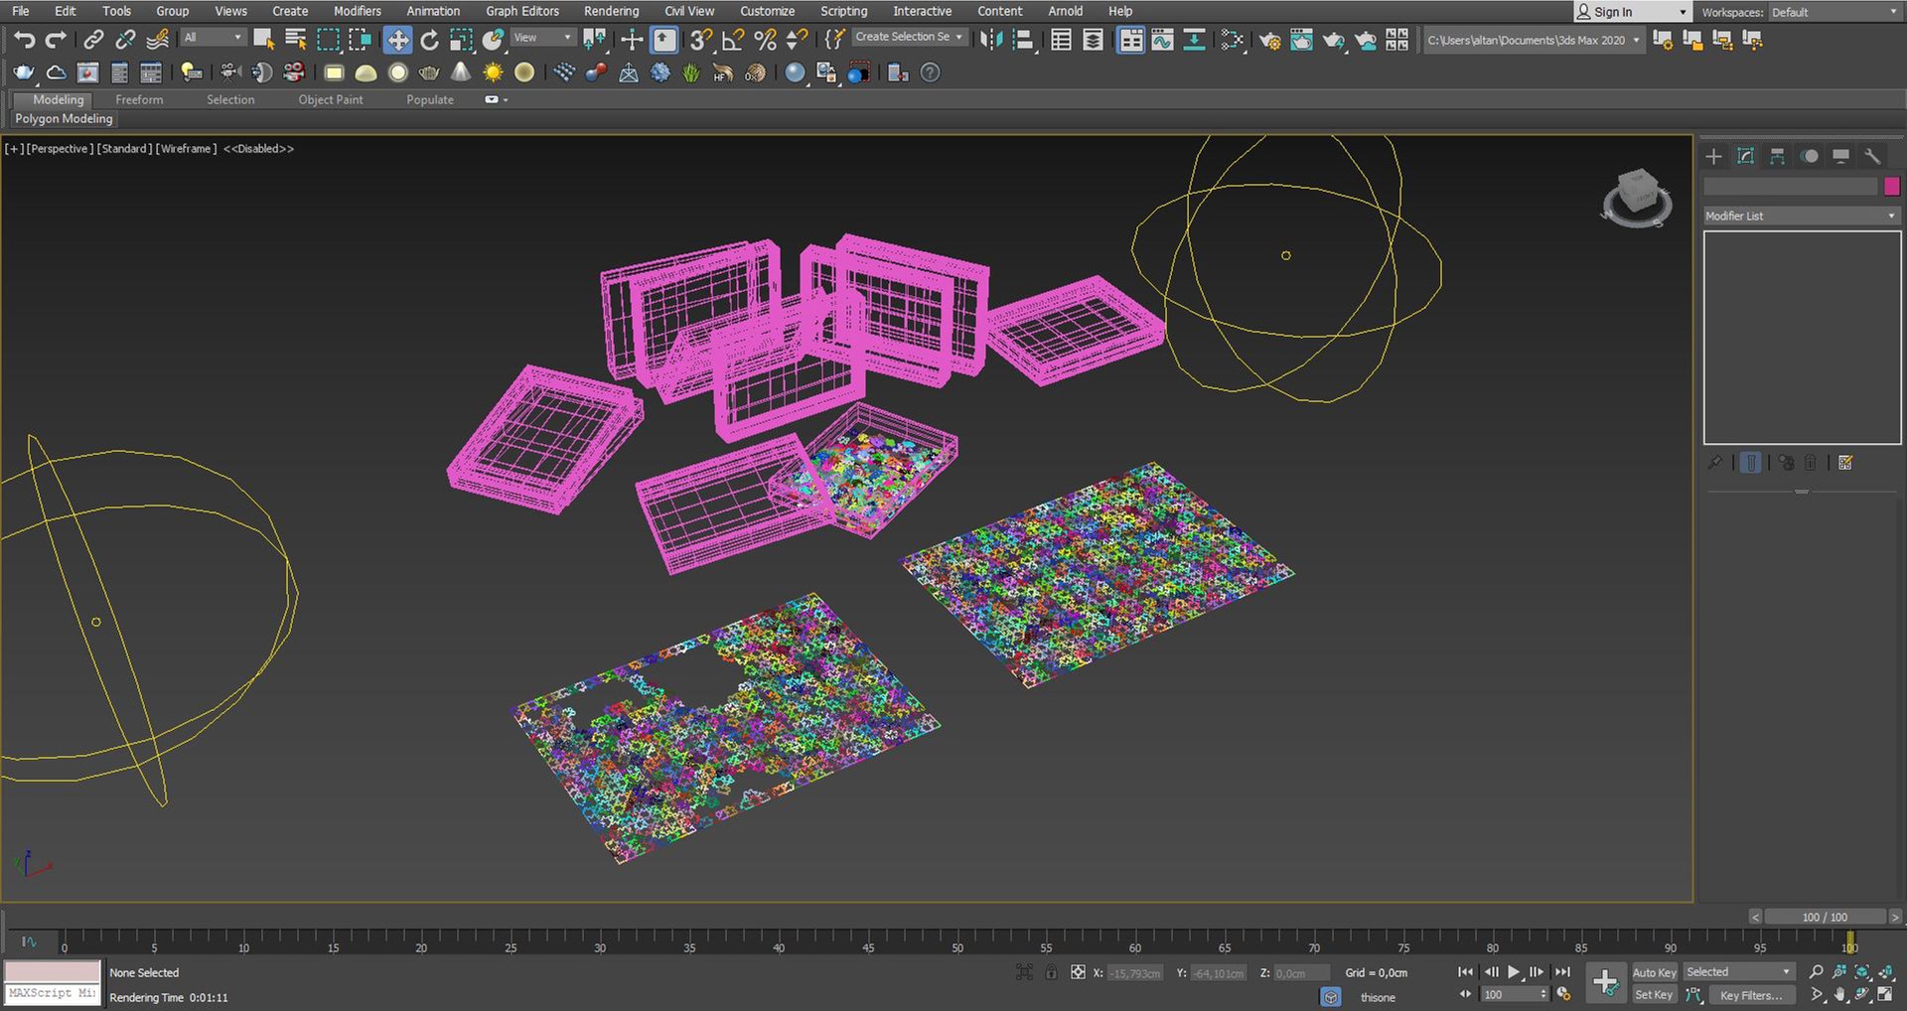Switch to the Object Paint ribbon tab
The height and width of the screenshot is (1011, 1907).
click(331, 99)
